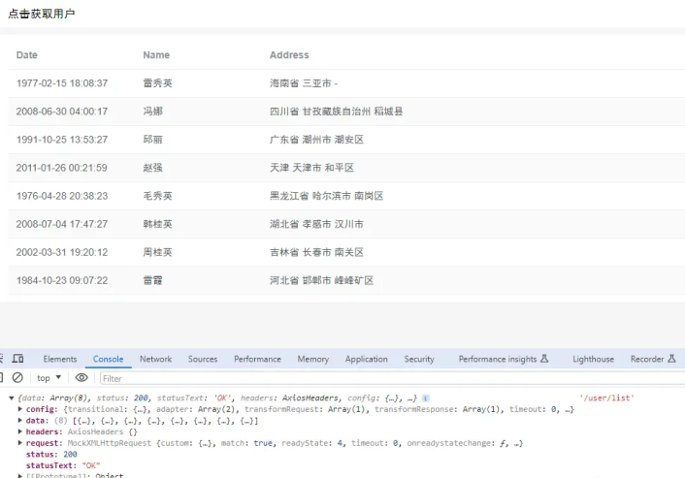Viewport: 685px width, 478px height.
Task: Click the name 周桂英
Action: point(157,252)
